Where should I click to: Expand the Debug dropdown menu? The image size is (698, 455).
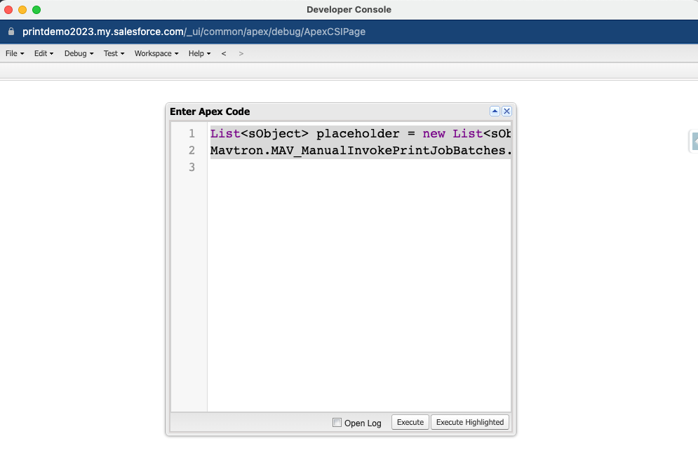tap(79, 53)
